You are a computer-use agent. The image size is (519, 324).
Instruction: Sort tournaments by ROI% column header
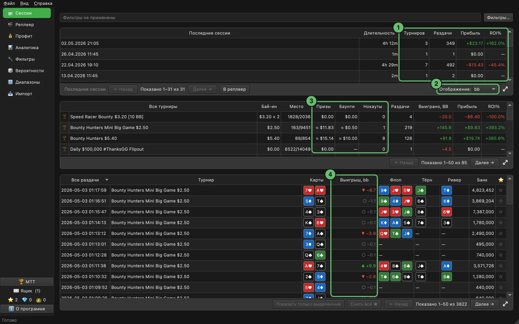[x=494, y=106]
